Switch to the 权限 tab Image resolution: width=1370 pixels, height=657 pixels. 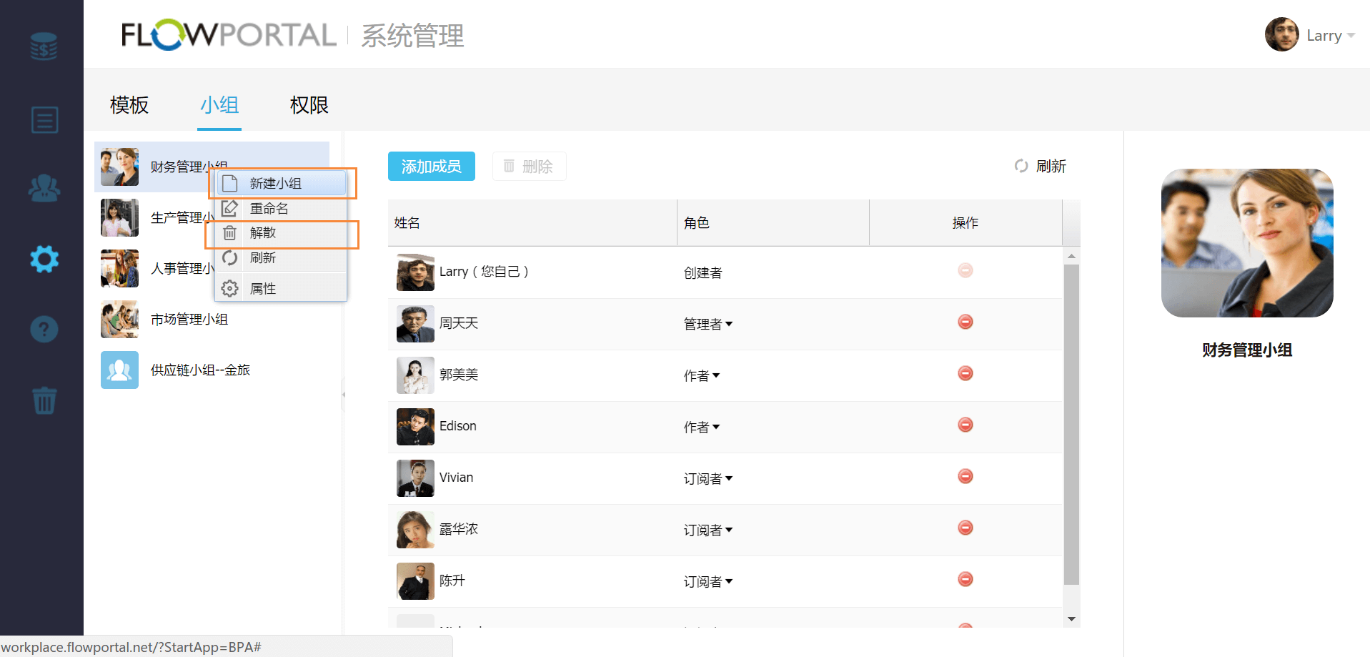309,105
